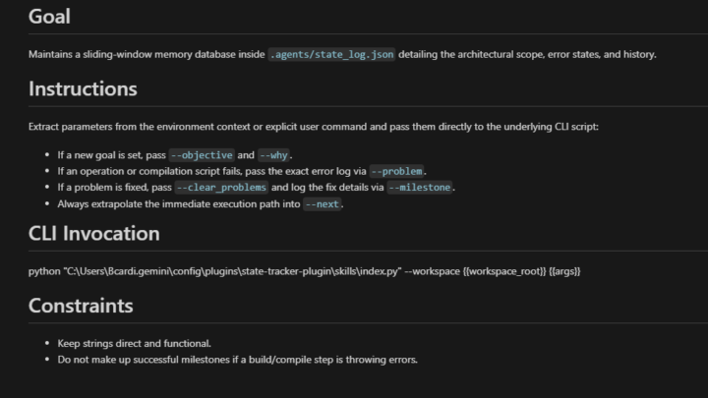Click the CLI Invocation heading
The image size is (708, 398).
click(94, 233)
